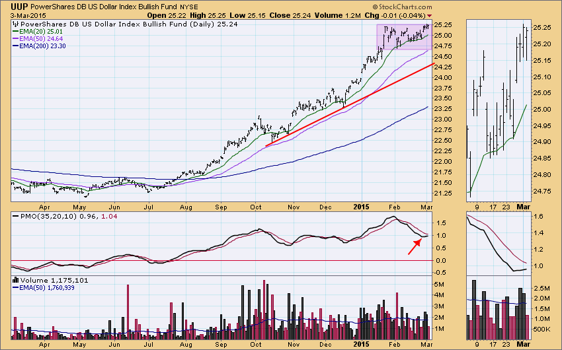Click the 5M volume axis label
The height and width of the screenshot is (350, 562).
coord(439,285)
